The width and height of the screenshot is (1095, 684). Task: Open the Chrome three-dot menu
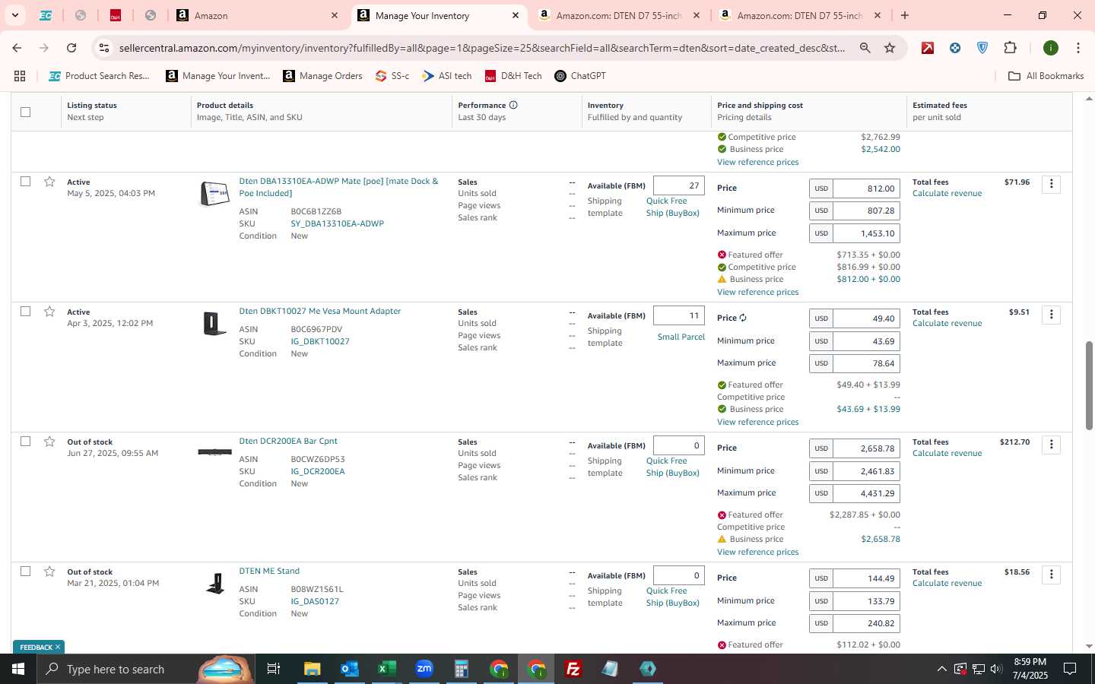click(x=1078, y=48)
